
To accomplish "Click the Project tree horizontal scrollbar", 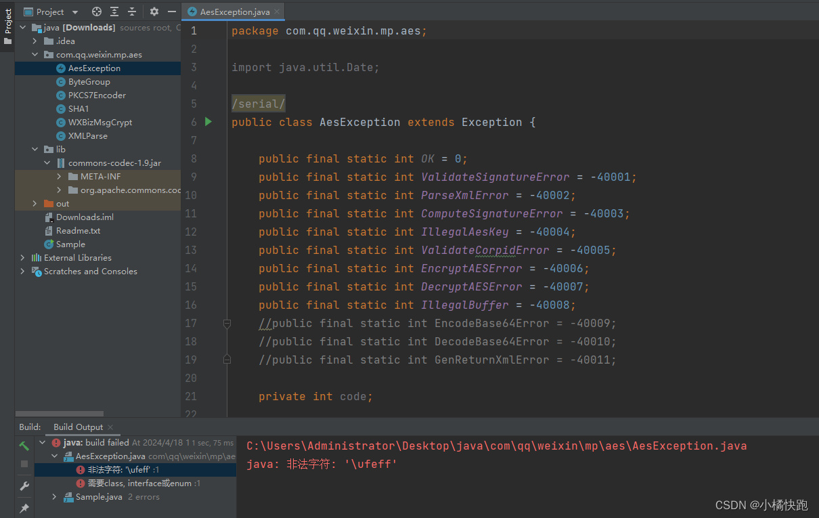I will [60, 413].
